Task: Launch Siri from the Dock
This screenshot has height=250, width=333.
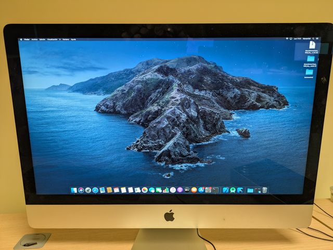Action: click(81, 190)
